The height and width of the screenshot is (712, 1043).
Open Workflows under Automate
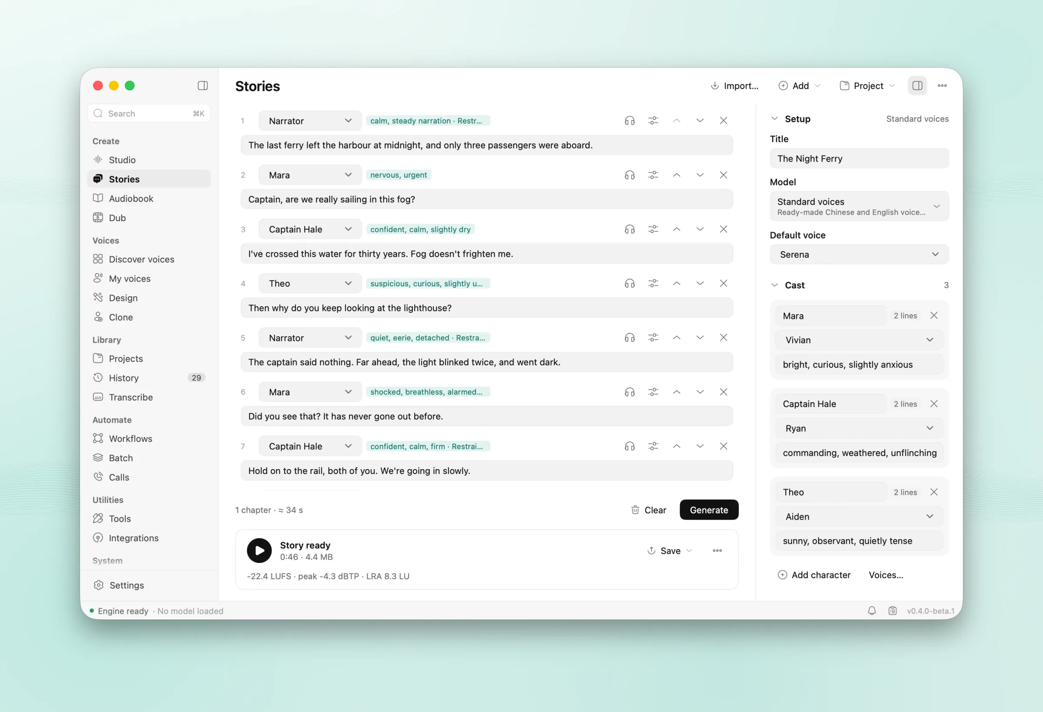149,439
